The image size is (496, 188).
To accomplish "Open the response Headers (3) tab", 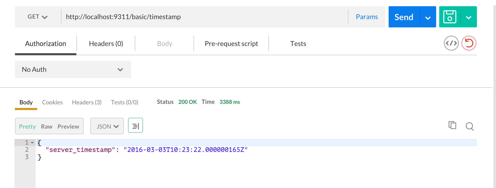I will point(87,102).
